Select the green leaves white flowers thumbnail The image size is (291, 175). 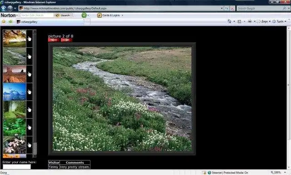(x=15, y=127)
